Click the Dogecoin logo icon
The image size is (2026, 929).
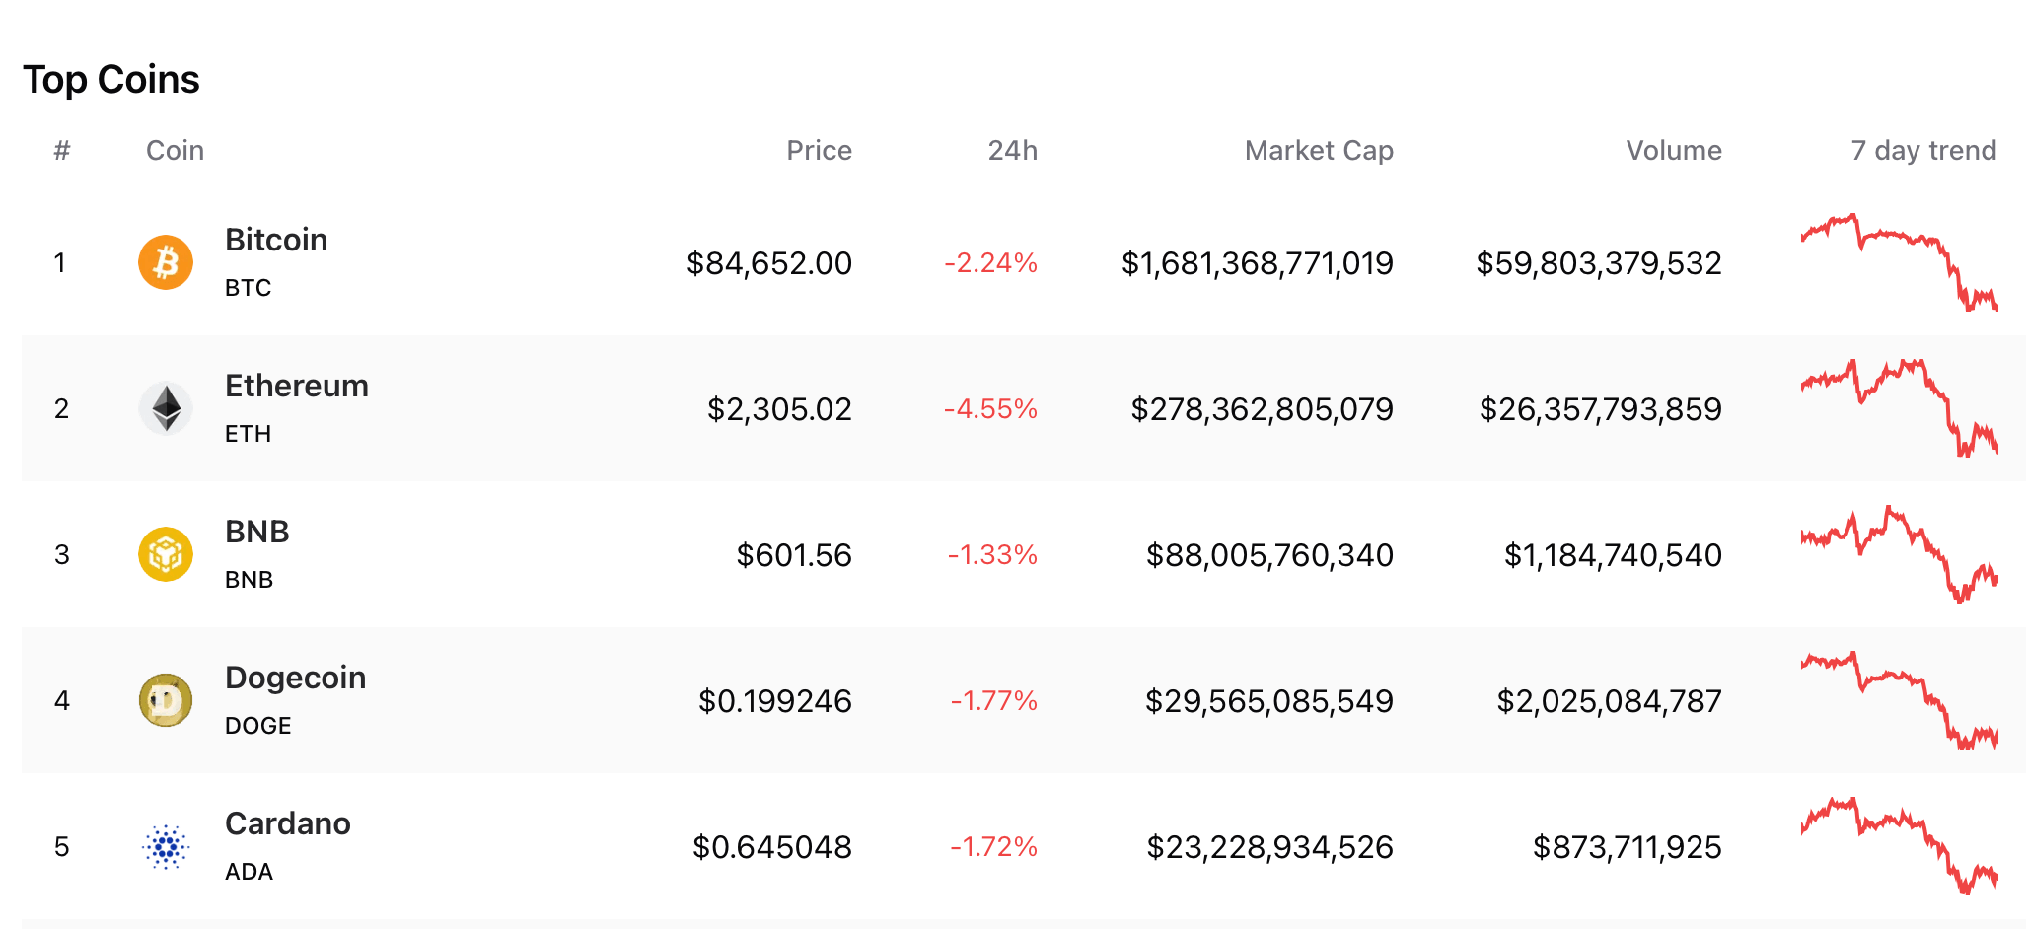(x=166, y=700)
